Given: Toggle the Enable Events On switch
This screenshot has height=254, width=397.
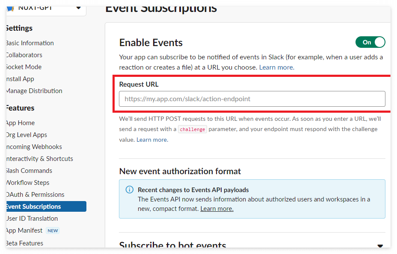Looking at the screenshot, I should (370, 42).
